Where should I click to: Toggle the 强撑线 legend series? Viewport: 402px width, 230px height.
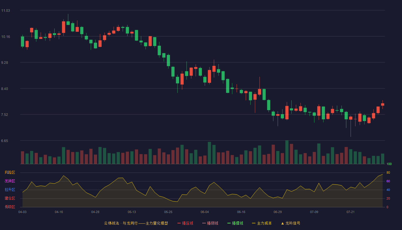[x=235, y=223]
